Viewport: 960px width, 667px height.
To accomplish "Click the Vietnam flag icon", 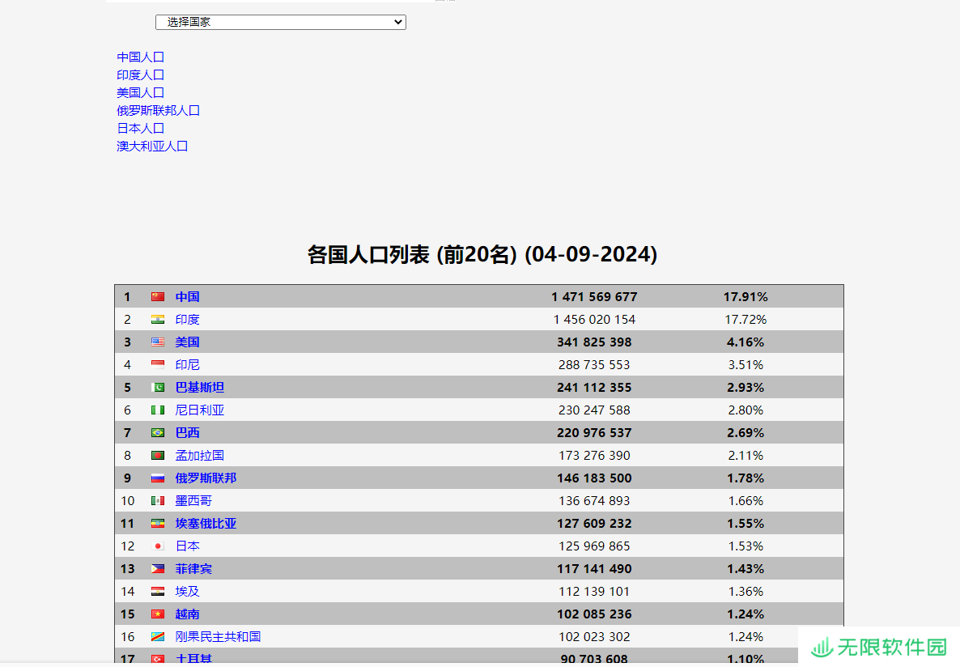I will [x=158, y=614].
